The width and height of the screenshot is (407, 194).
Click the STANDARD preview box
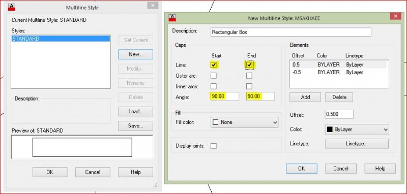pyautogui.click(x=82, y=147)
